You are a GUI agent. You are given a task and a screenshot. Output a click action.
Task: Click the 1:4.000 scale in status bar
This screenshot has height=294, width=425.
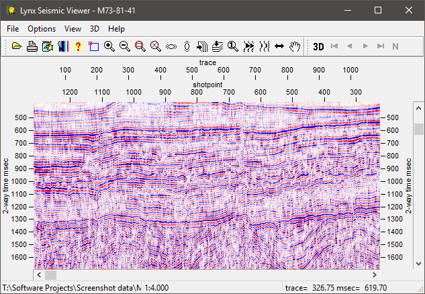click(156, 288)
